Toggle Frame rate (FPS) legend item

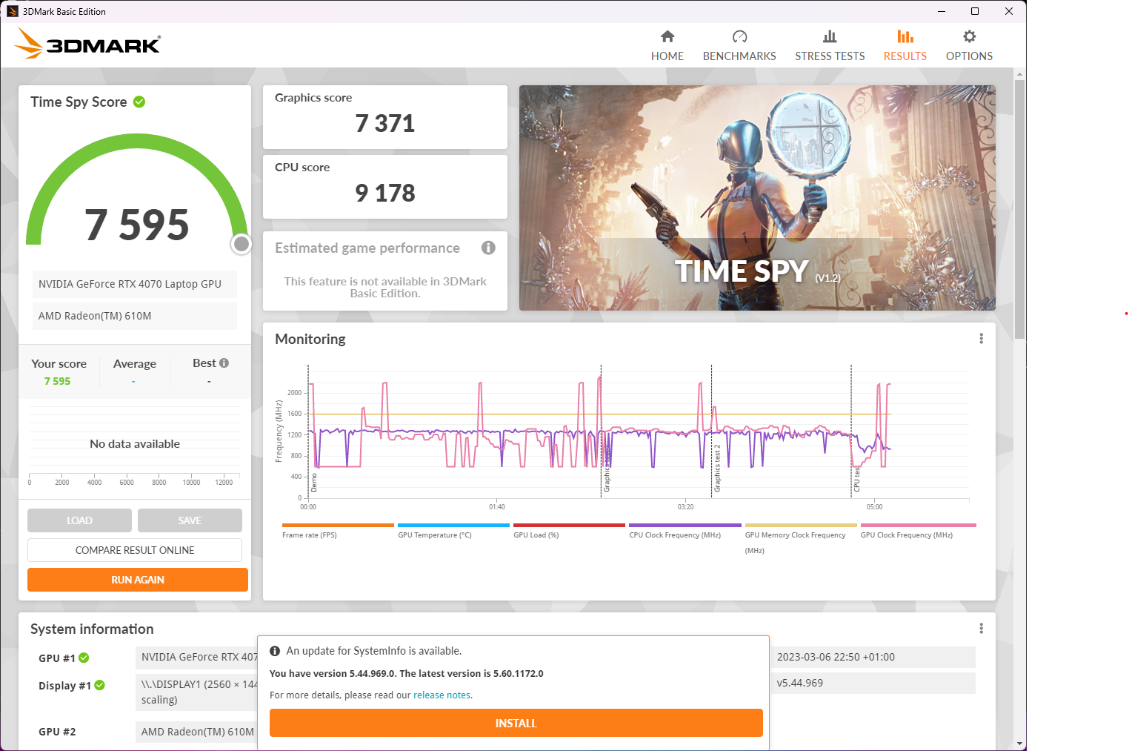(x=309, y=535)
